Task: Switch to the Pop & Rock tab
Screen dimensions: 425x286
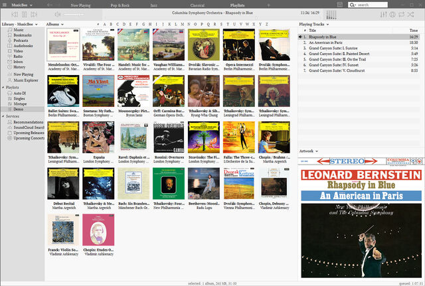Action: coord(120,5)
